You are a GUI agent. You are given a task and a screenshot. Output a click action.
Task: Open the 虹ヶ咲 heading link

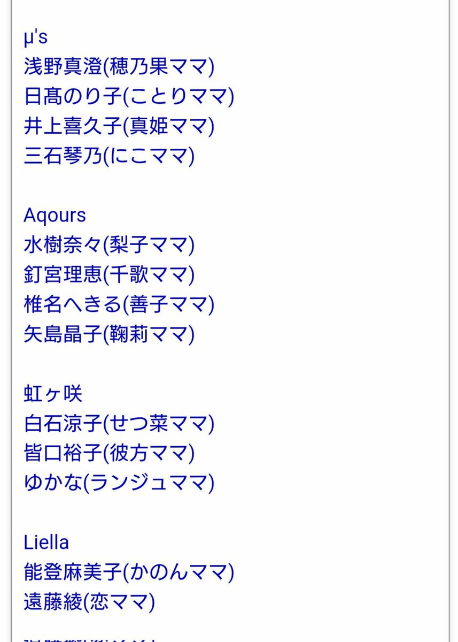53,394
